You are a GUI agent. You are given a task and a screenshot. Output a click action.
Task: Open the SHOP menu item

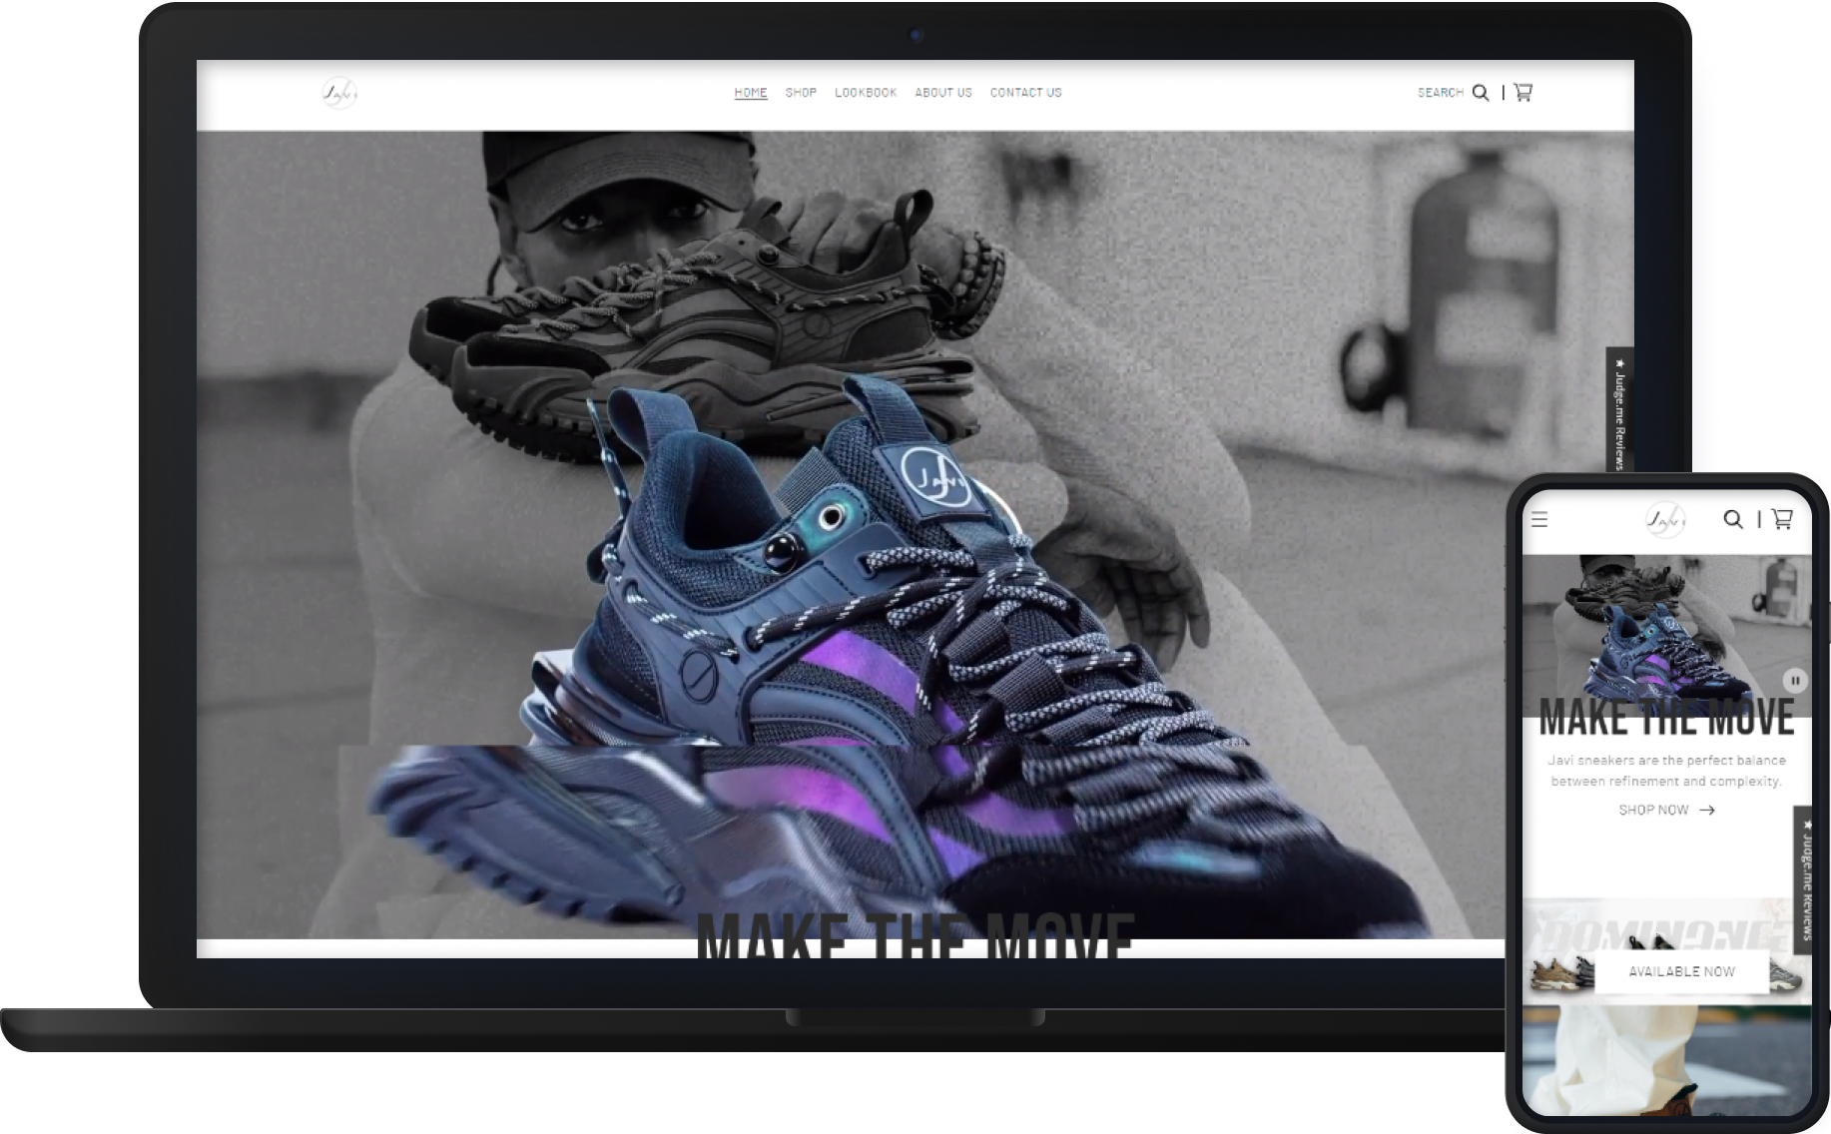pos(801,93)
